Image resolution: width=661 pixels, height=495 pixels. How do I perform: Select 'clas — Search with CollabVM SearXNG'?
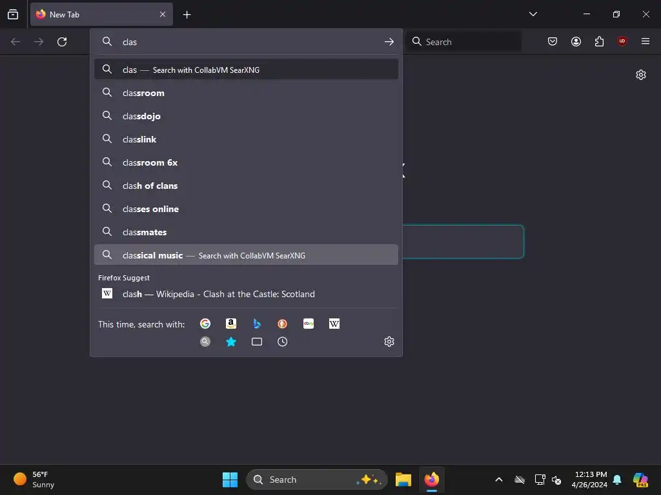pos(246,70)
